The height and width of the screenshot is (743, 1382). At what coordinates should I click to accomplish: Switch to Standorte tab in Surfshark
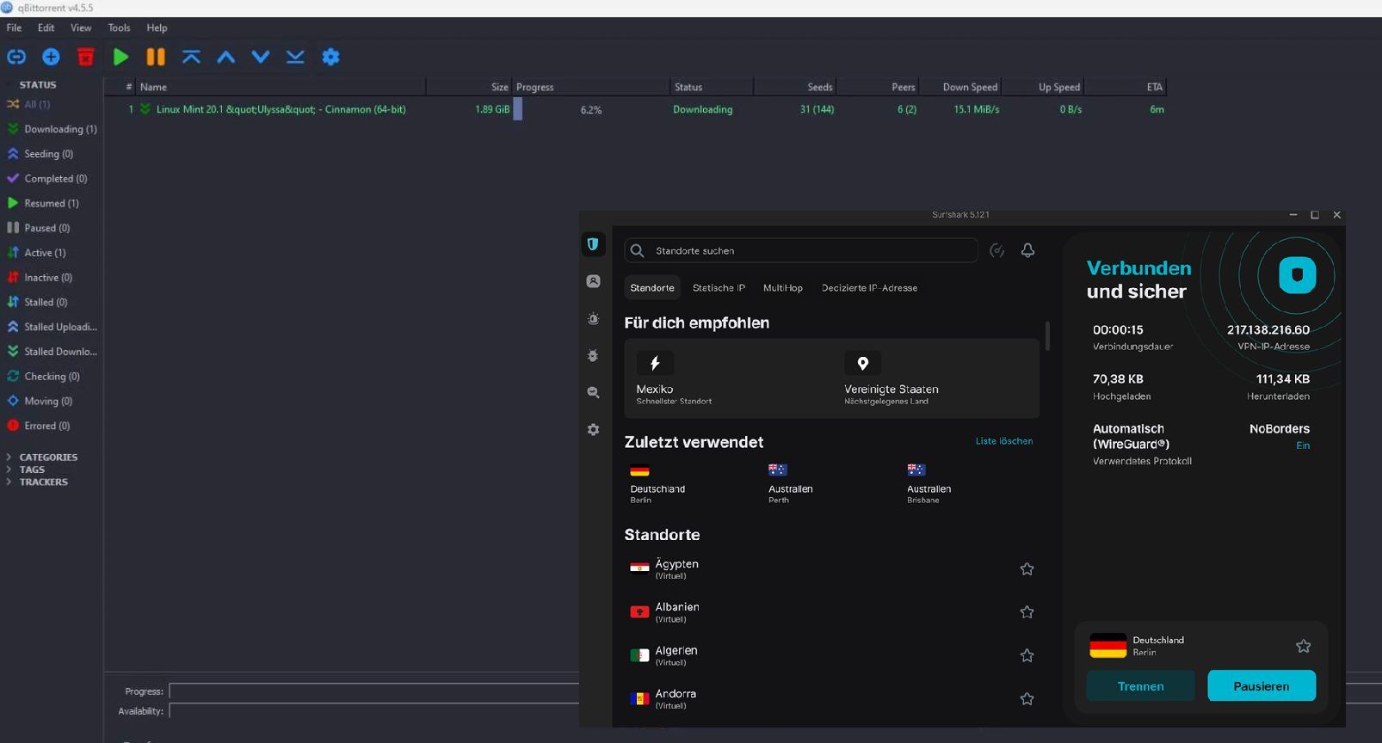click(x=652, y=288)
